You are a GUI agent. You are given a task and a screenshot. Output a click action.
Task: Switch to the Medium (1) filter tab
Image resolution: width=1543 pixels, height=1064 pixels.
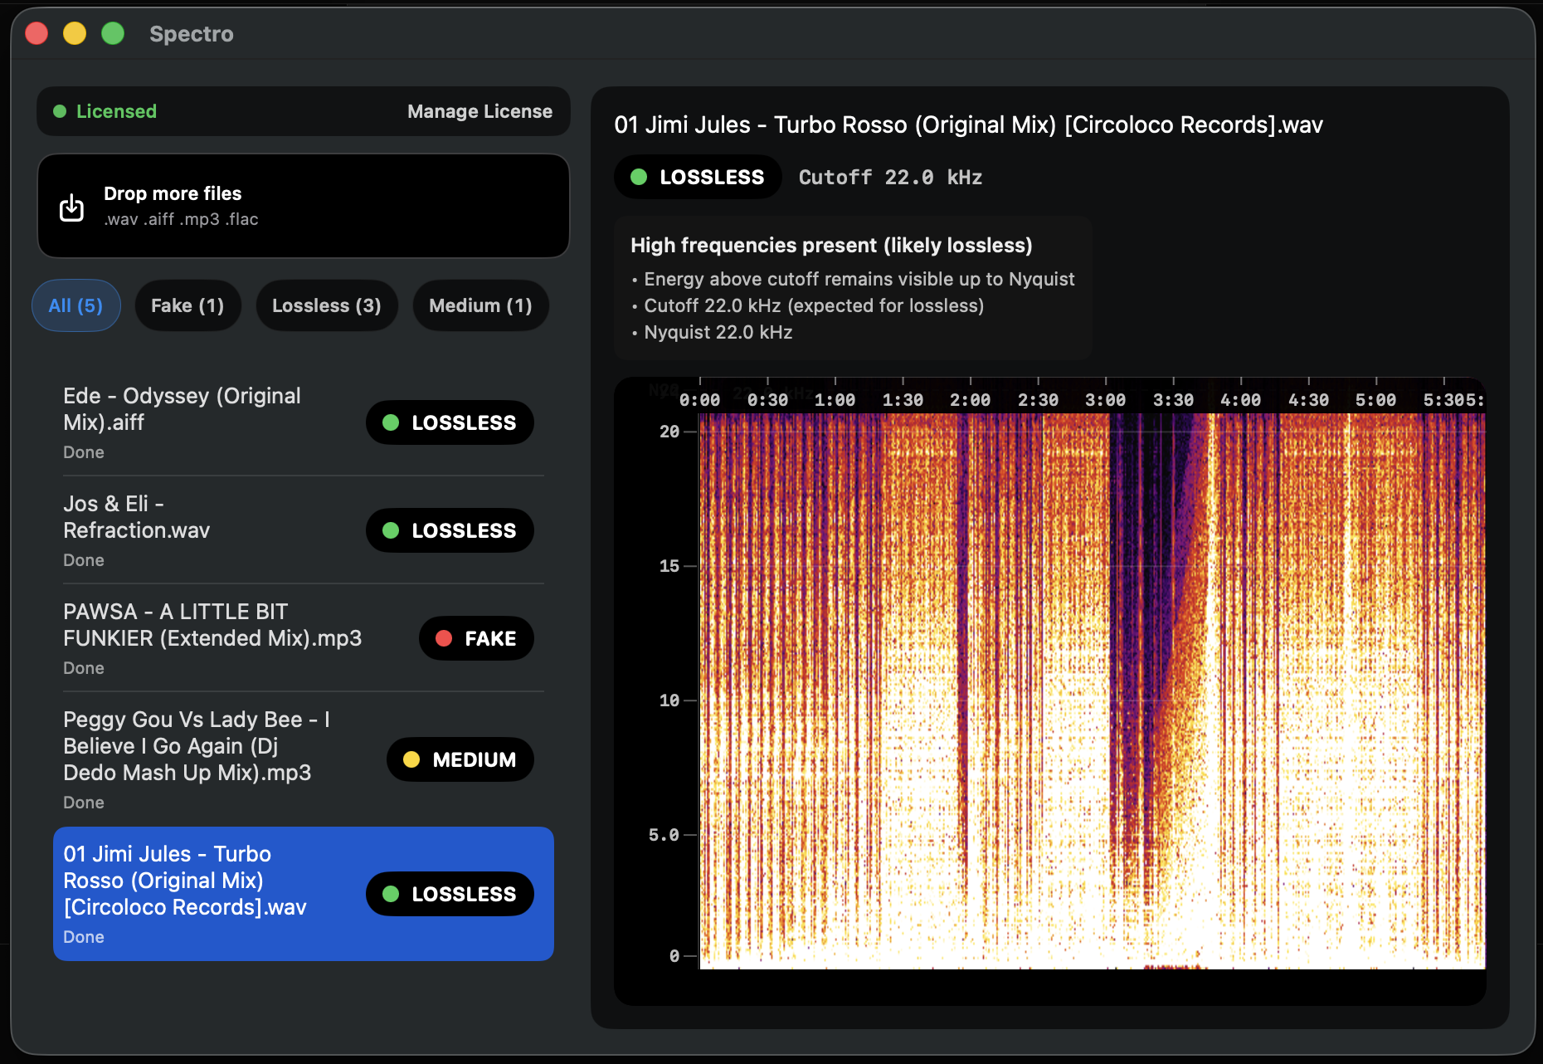(x=480, y=305)
